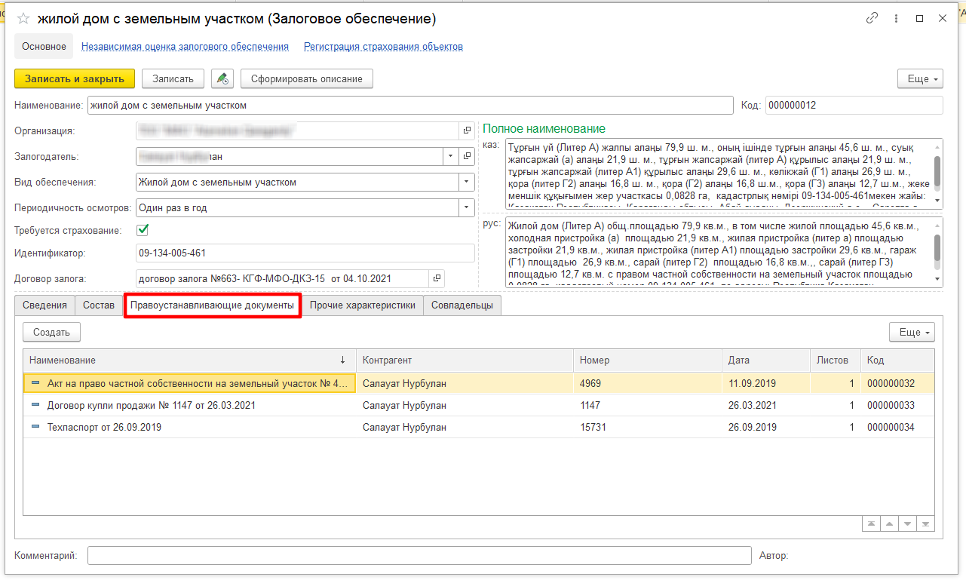Select the Правоустанавливающие документы tab
Image resolution: width=966 pixels, height=580 pixels.
tap(212, 305)
